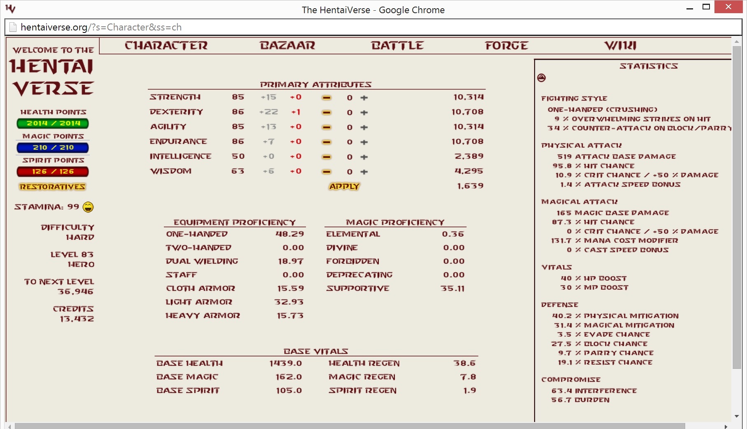Click the One-Handed proficiency value 48.29
Viewport: 747px width, 429px height.
[290, 234]
